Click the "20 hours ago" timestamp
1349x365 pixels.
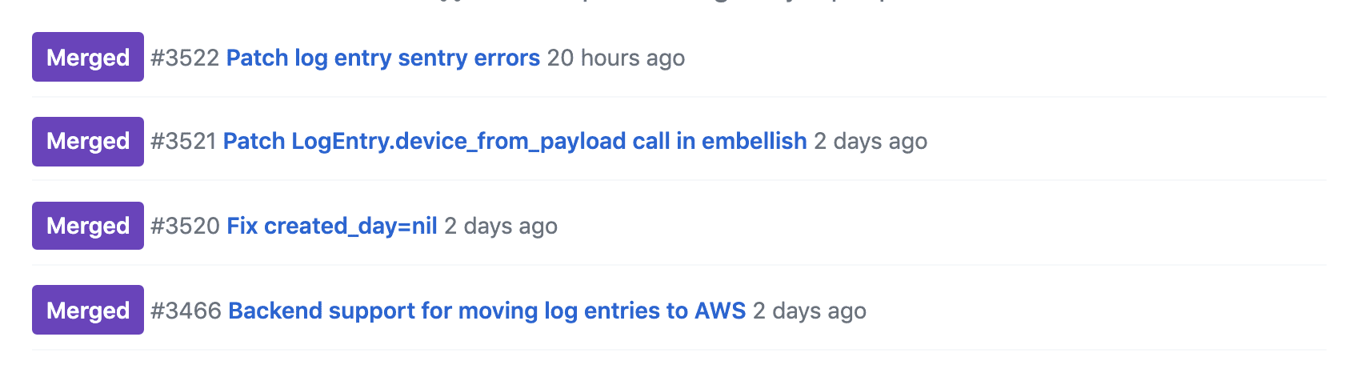(616, 58)
